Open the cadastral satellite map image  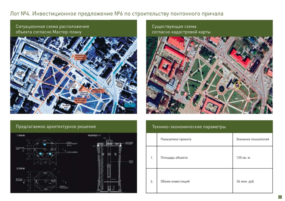click(209, 75)
